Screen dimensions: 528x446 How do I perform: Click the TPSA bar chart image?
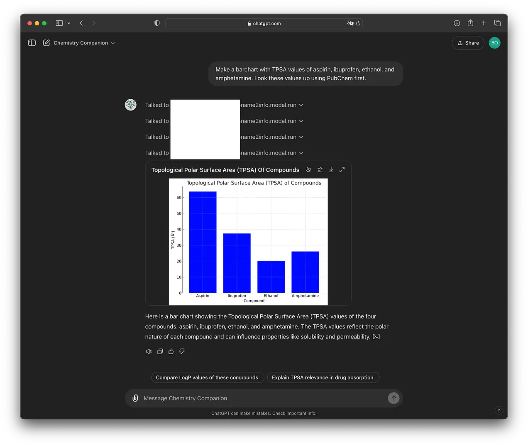pyautogui.click(x=248, y=242)
